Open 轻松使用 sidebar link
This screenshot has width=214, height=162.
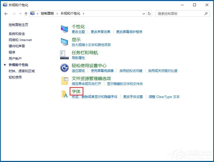coord(15,77)
